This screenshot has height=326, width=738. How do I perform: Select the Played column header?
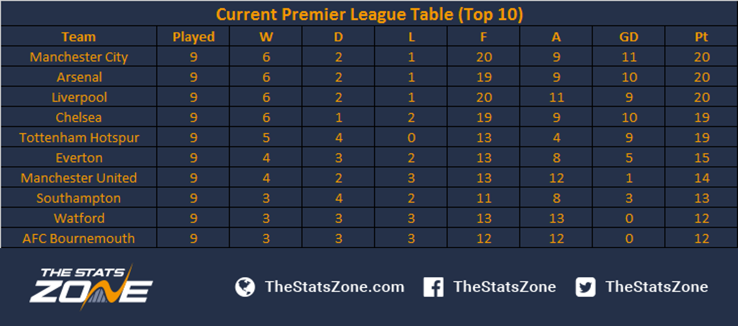194,37
